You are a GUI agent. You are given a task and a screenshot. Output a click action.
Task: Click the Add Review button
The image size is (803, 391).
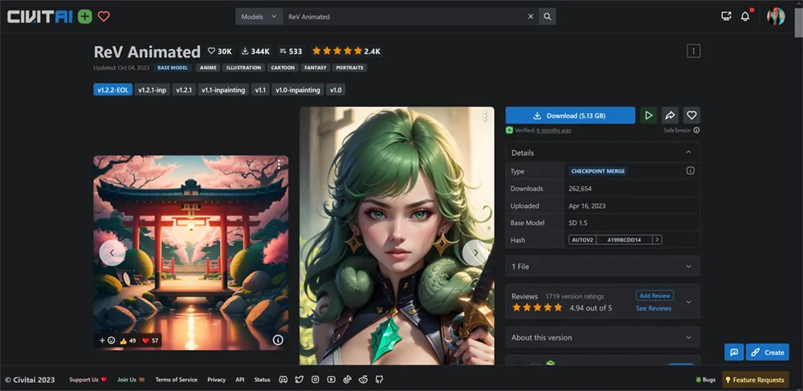[x=654, y=295]
